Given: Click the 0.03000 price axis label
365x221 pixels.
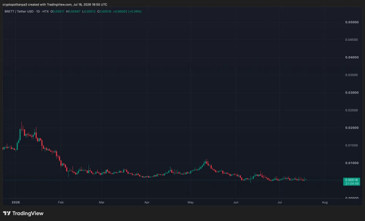Looking at the screenshot, I should (352, 93).
